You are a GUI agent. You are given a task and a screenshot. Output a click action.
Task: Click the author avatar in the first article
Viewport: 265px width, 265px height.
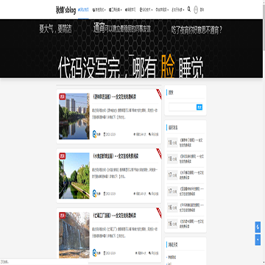coord(94,134)
